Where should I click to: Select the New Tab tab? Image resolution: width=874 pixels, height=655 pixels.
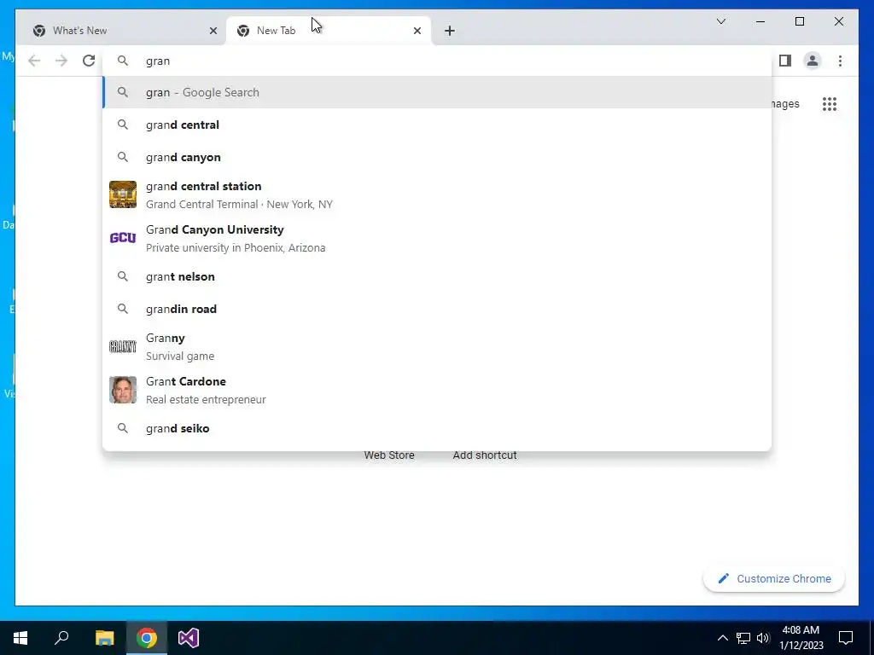coord(329,31)
